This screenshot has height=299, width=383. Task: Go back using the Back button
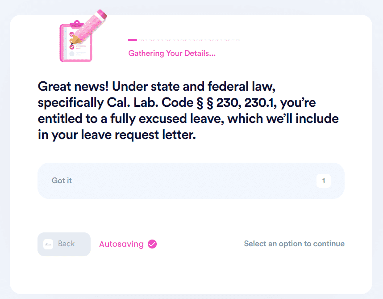tap(64, 244)
